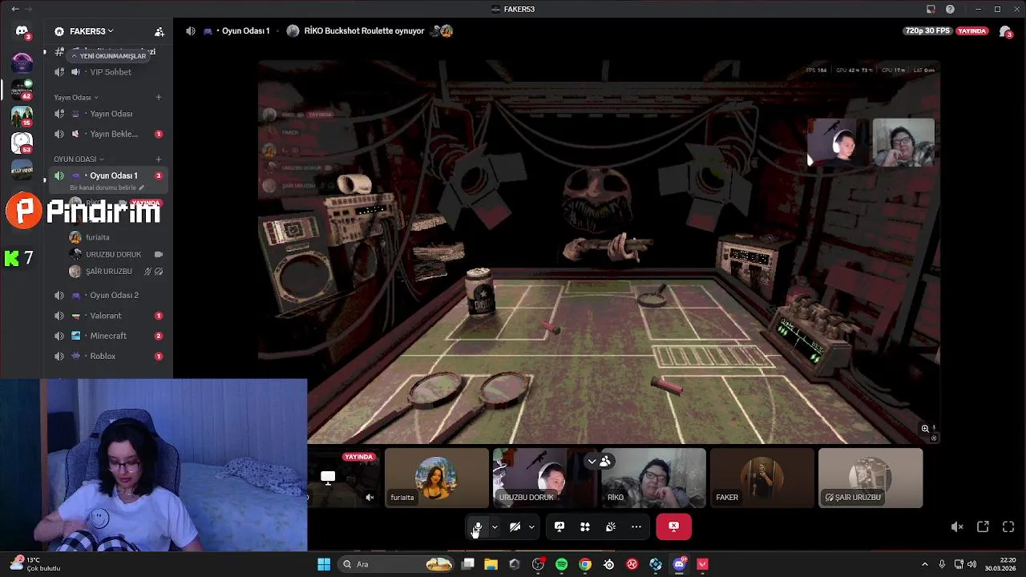
Task: Open Spotify from the taskbar
Action: click(561, 564)
